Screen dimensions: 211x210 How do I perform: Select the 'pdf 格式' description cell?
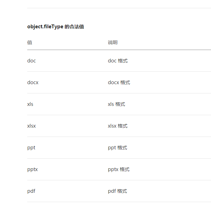tap(118, 191)
